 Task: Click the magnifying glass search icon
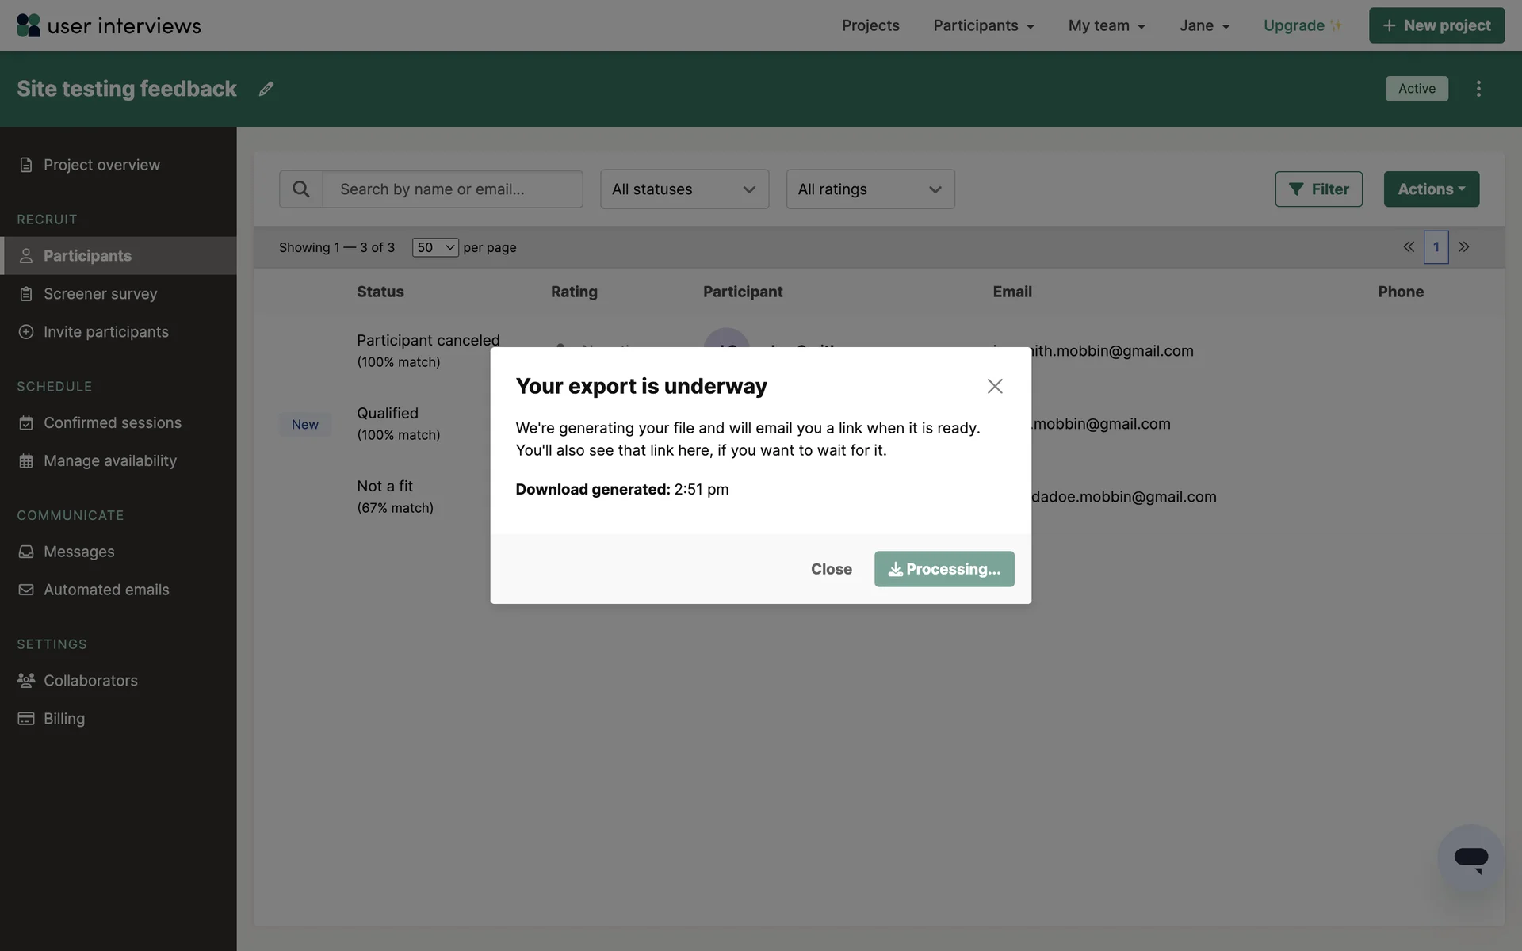point(301,189)
